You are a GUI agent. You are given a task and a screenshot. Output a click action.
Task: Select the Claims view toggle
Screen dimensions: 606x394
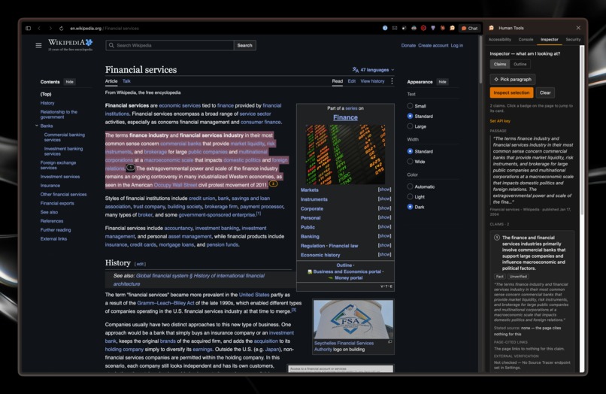click(500, 64)
